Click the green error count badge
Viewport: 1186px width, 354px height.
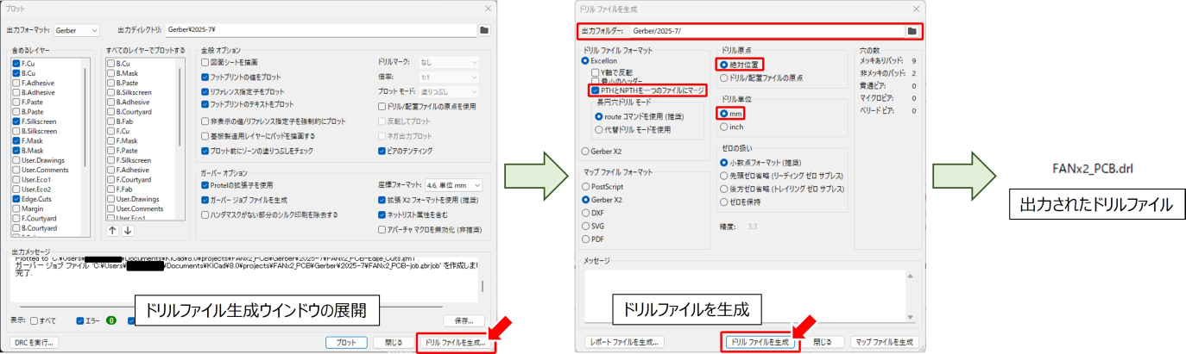pos(111,320)
